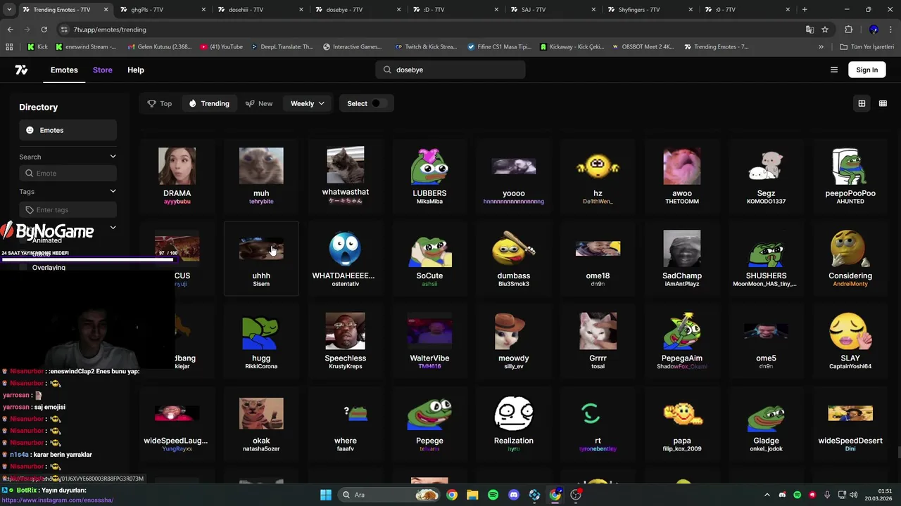This screenshot has width=901, height=506.
Task: Reload the page with refresh icon
Action: coord(44,30)
